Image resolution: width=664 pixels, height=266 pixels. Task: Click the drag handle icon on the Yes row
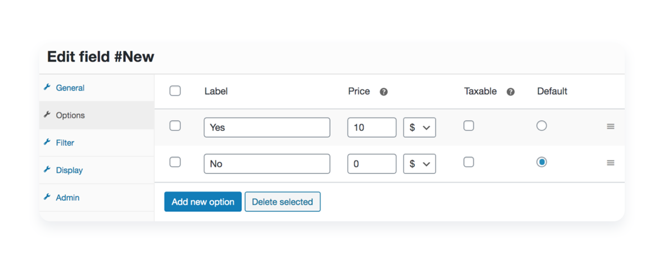point(611,126)
